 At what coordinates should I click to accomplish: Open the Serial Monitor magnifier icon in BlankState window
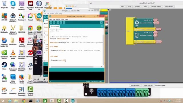pyautogui.click(x=101, y=23)
